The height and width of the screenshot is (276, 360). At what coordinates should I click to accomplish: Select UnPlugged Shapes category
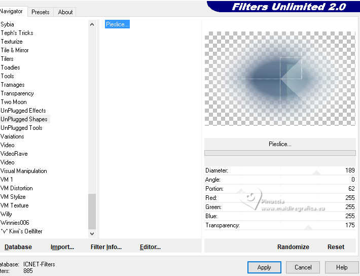click(x=24, y=119)
